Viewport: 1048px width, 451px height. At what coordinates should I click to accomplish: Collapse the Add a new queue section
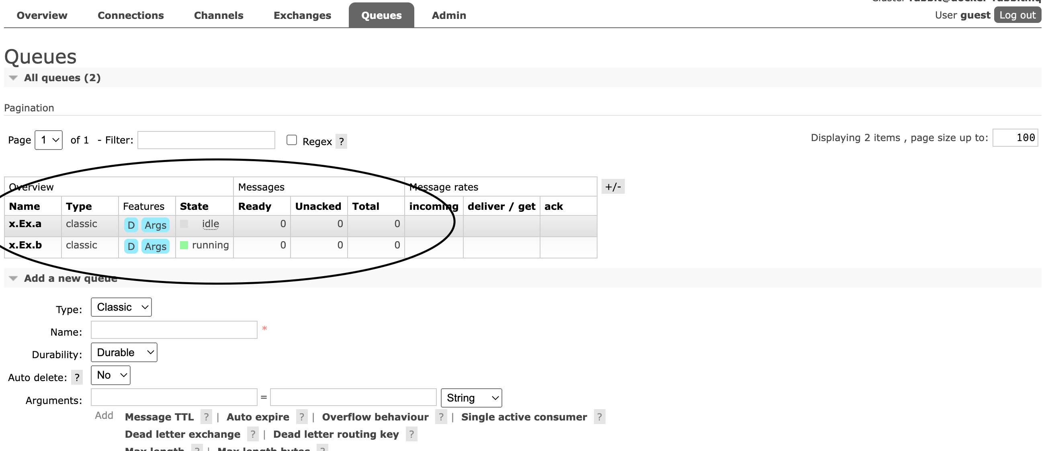[x=70, y=279]
